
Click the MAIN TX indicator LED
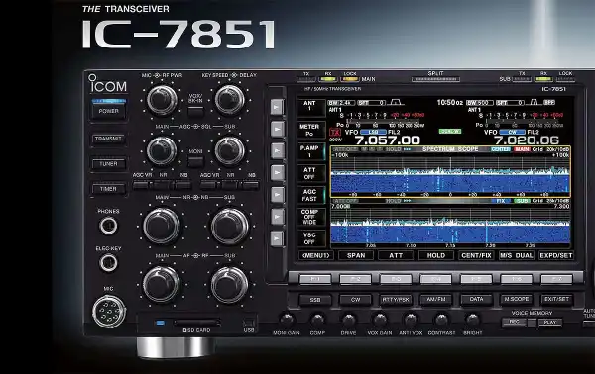coord(305,79)
